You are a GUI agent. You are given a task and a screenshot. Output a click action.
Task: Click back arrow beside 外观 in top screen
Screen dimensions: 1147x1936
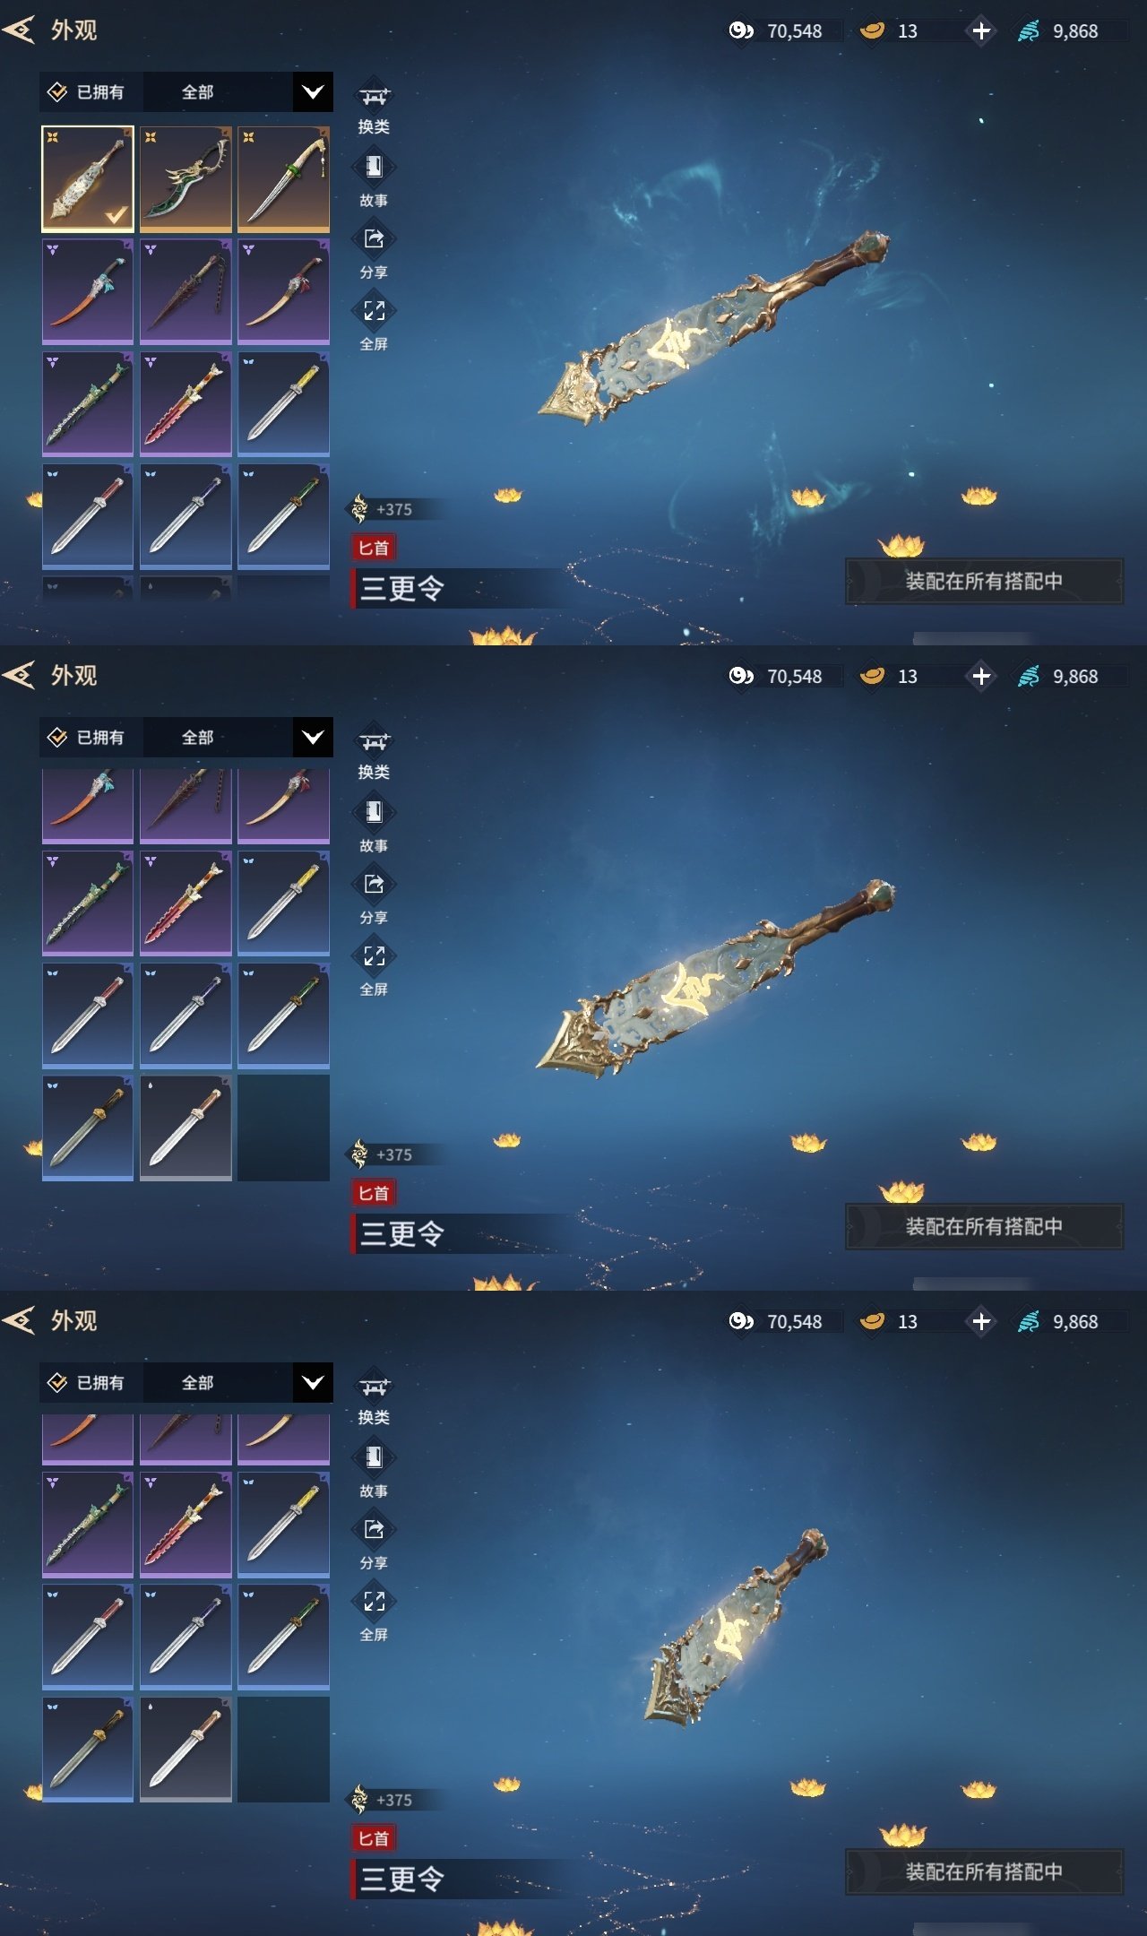[19, 30]
